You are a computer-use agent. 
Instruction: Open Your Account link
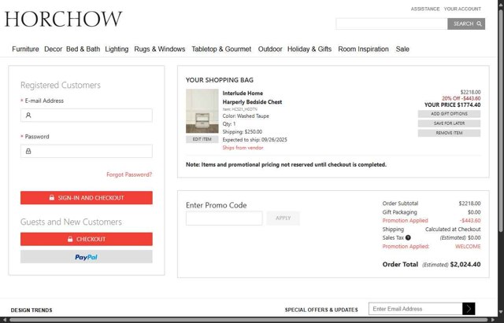(462, 9)
